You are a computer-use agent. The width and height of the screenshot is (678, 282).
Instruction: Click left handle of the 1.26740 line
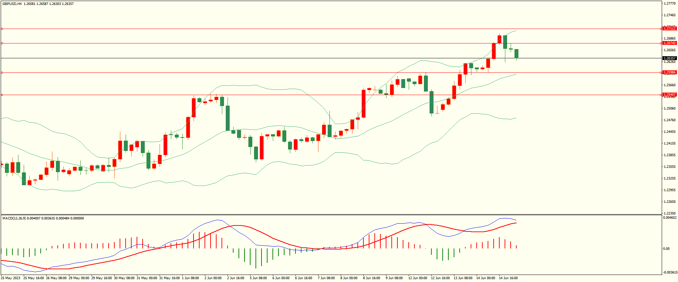coord(2,43)
